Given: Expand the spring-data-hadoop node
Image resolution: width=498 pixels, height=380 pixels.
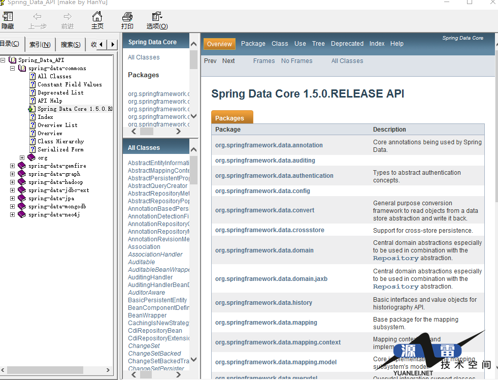Looking at the screenshot, I should [x=12, y=182].
